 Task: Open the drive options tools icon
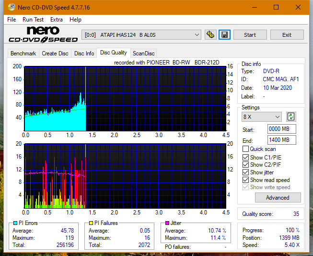[x=210, y=35]
